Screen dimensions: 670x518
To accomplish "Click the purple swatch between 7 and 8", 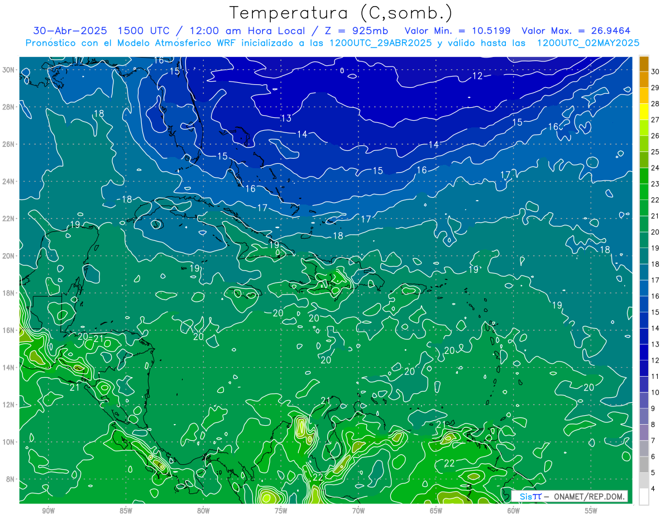I will pos(644,433).
